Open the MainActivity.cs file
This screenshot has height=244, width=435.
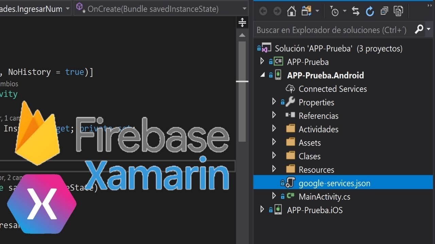click(x=324, y=197)
